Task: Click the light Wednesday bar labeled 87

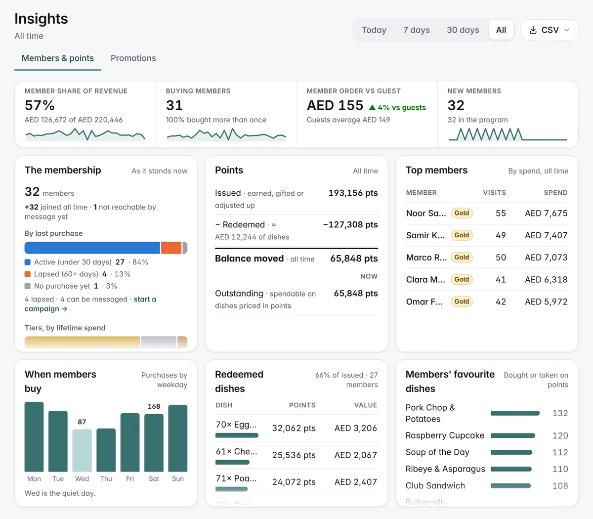Action: pos(82,451)
